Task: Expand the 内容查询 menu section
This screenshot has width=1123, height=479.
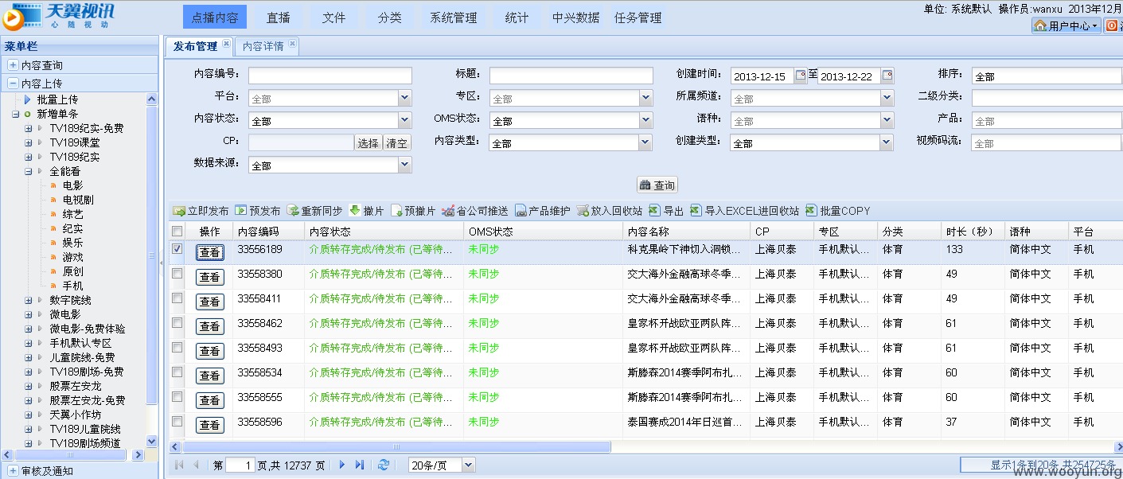Action: point(13,65)
